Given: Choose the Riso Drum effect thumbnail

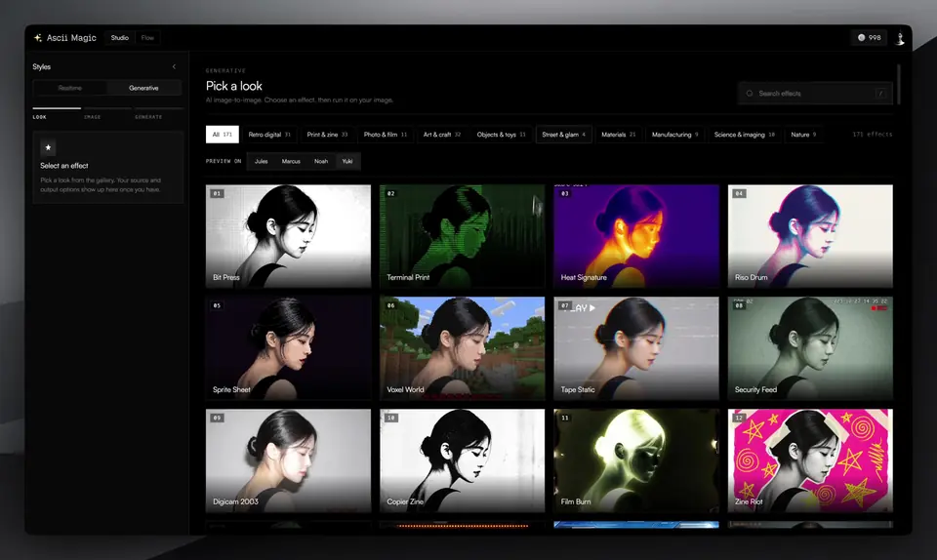Looking at the screenshot, I should 810,236.
